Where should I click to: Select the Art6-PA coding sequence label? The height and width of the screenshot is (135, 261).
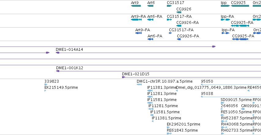pos(155,36)
